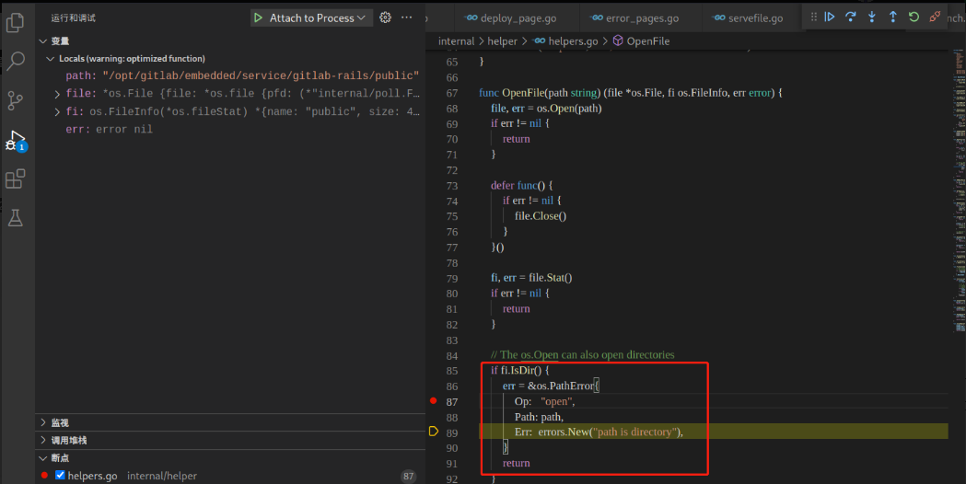Step into in debug toolbar

(872, 17)
